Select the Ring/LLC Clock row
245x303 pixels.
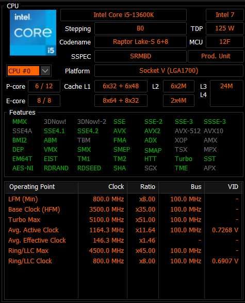[124, 261]
